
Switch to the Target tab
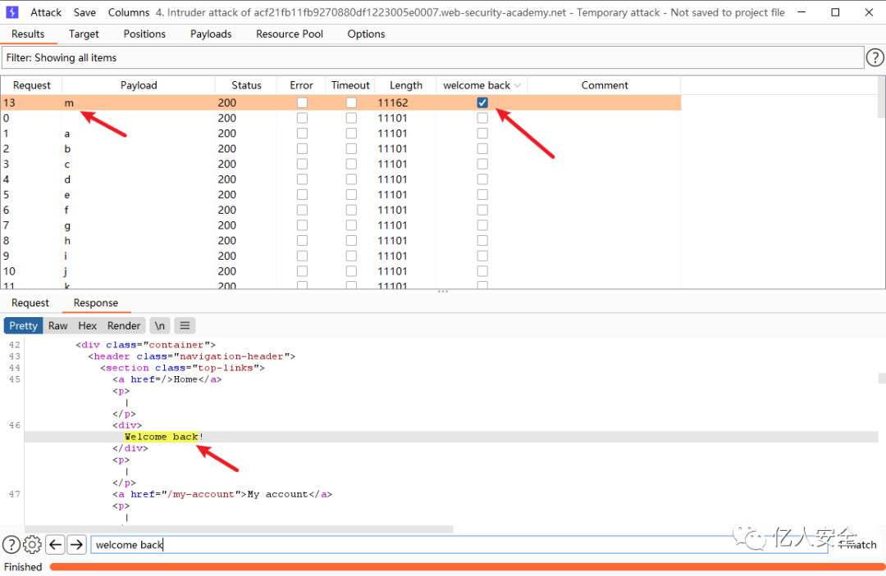tap(84, 34)
